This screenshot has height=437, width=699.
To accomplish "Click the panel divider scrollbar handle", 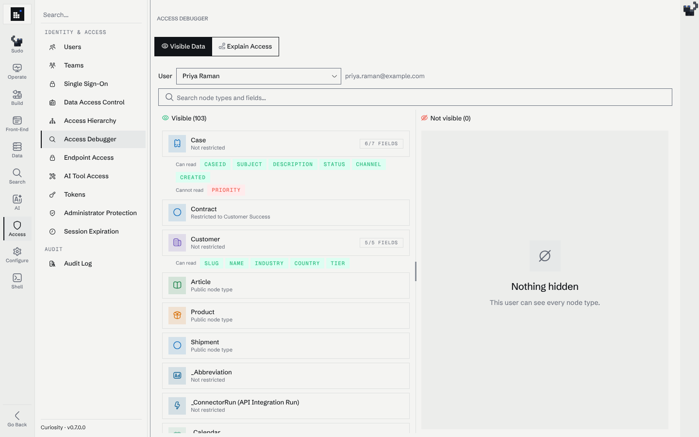I will point(416,271).
